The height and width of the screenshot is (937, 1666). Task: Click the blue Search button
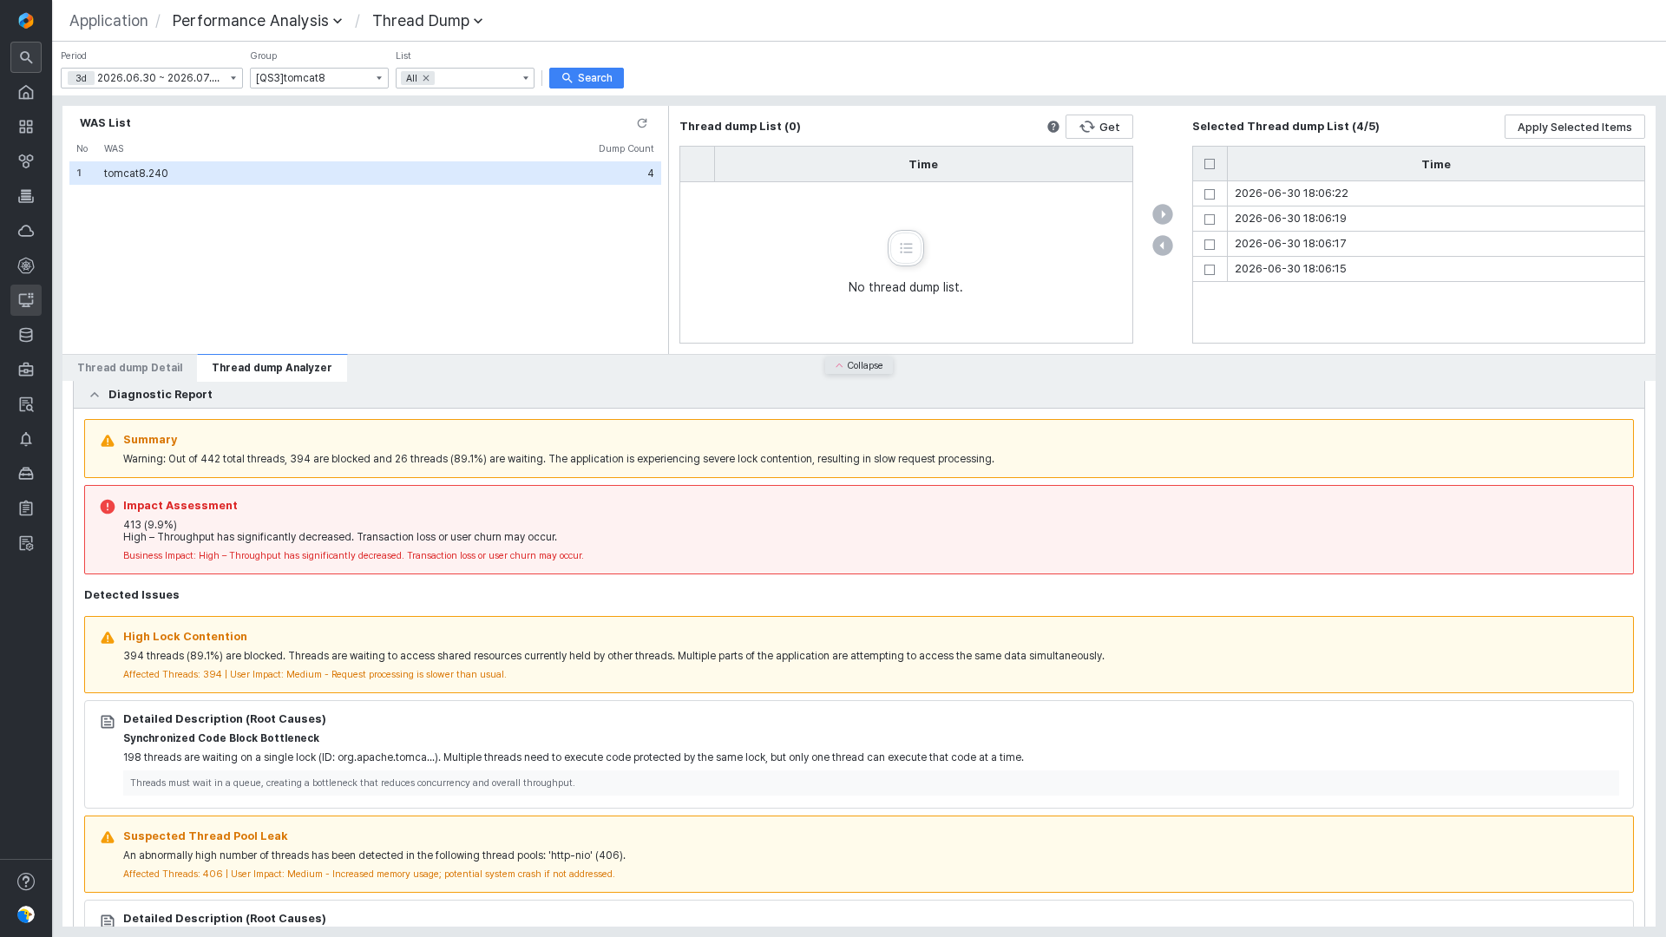coord(587,78)
